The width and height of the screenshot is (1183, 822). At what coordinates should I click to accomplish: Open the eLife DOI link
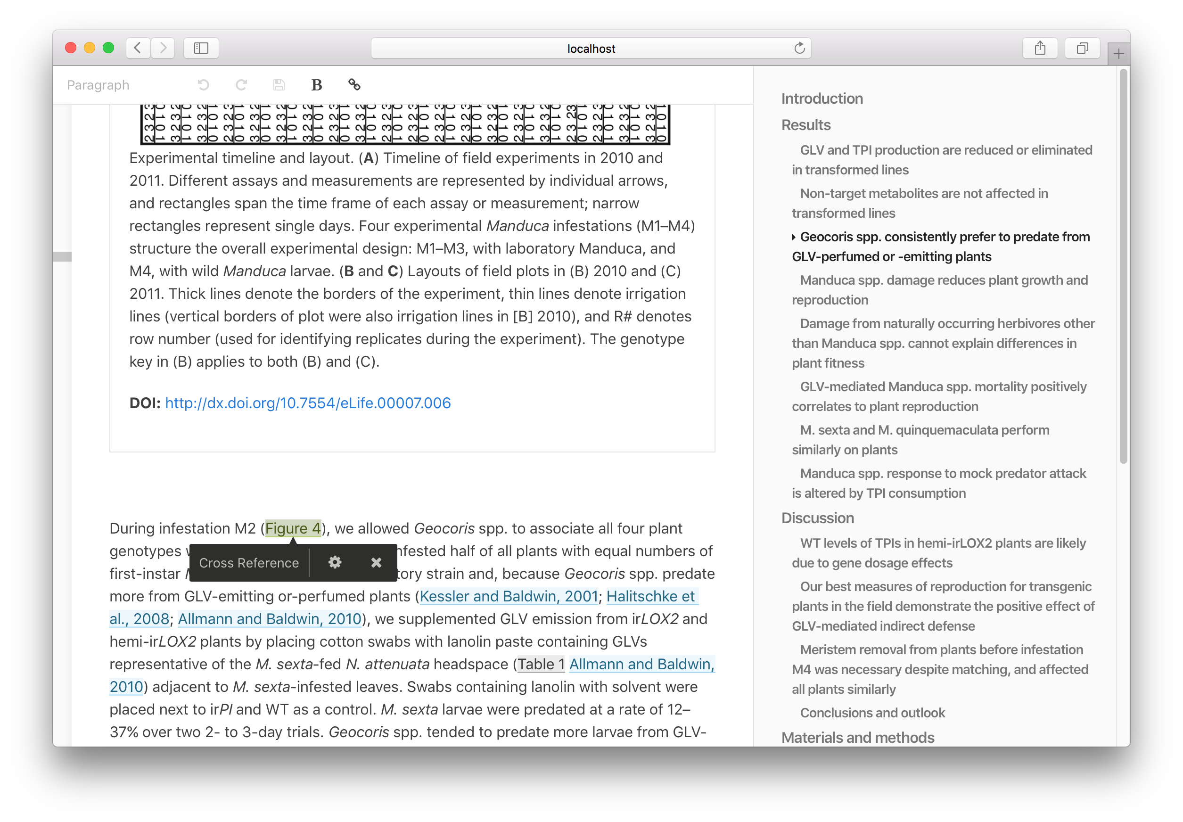(307, 403)
